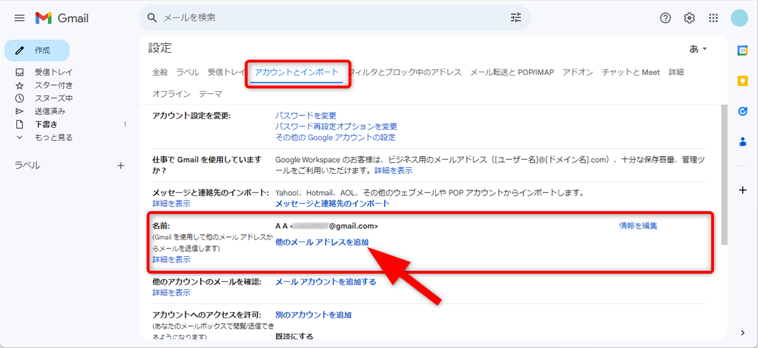
Task: Open the input method あ dropdown
Action: [x=698, y=49]
